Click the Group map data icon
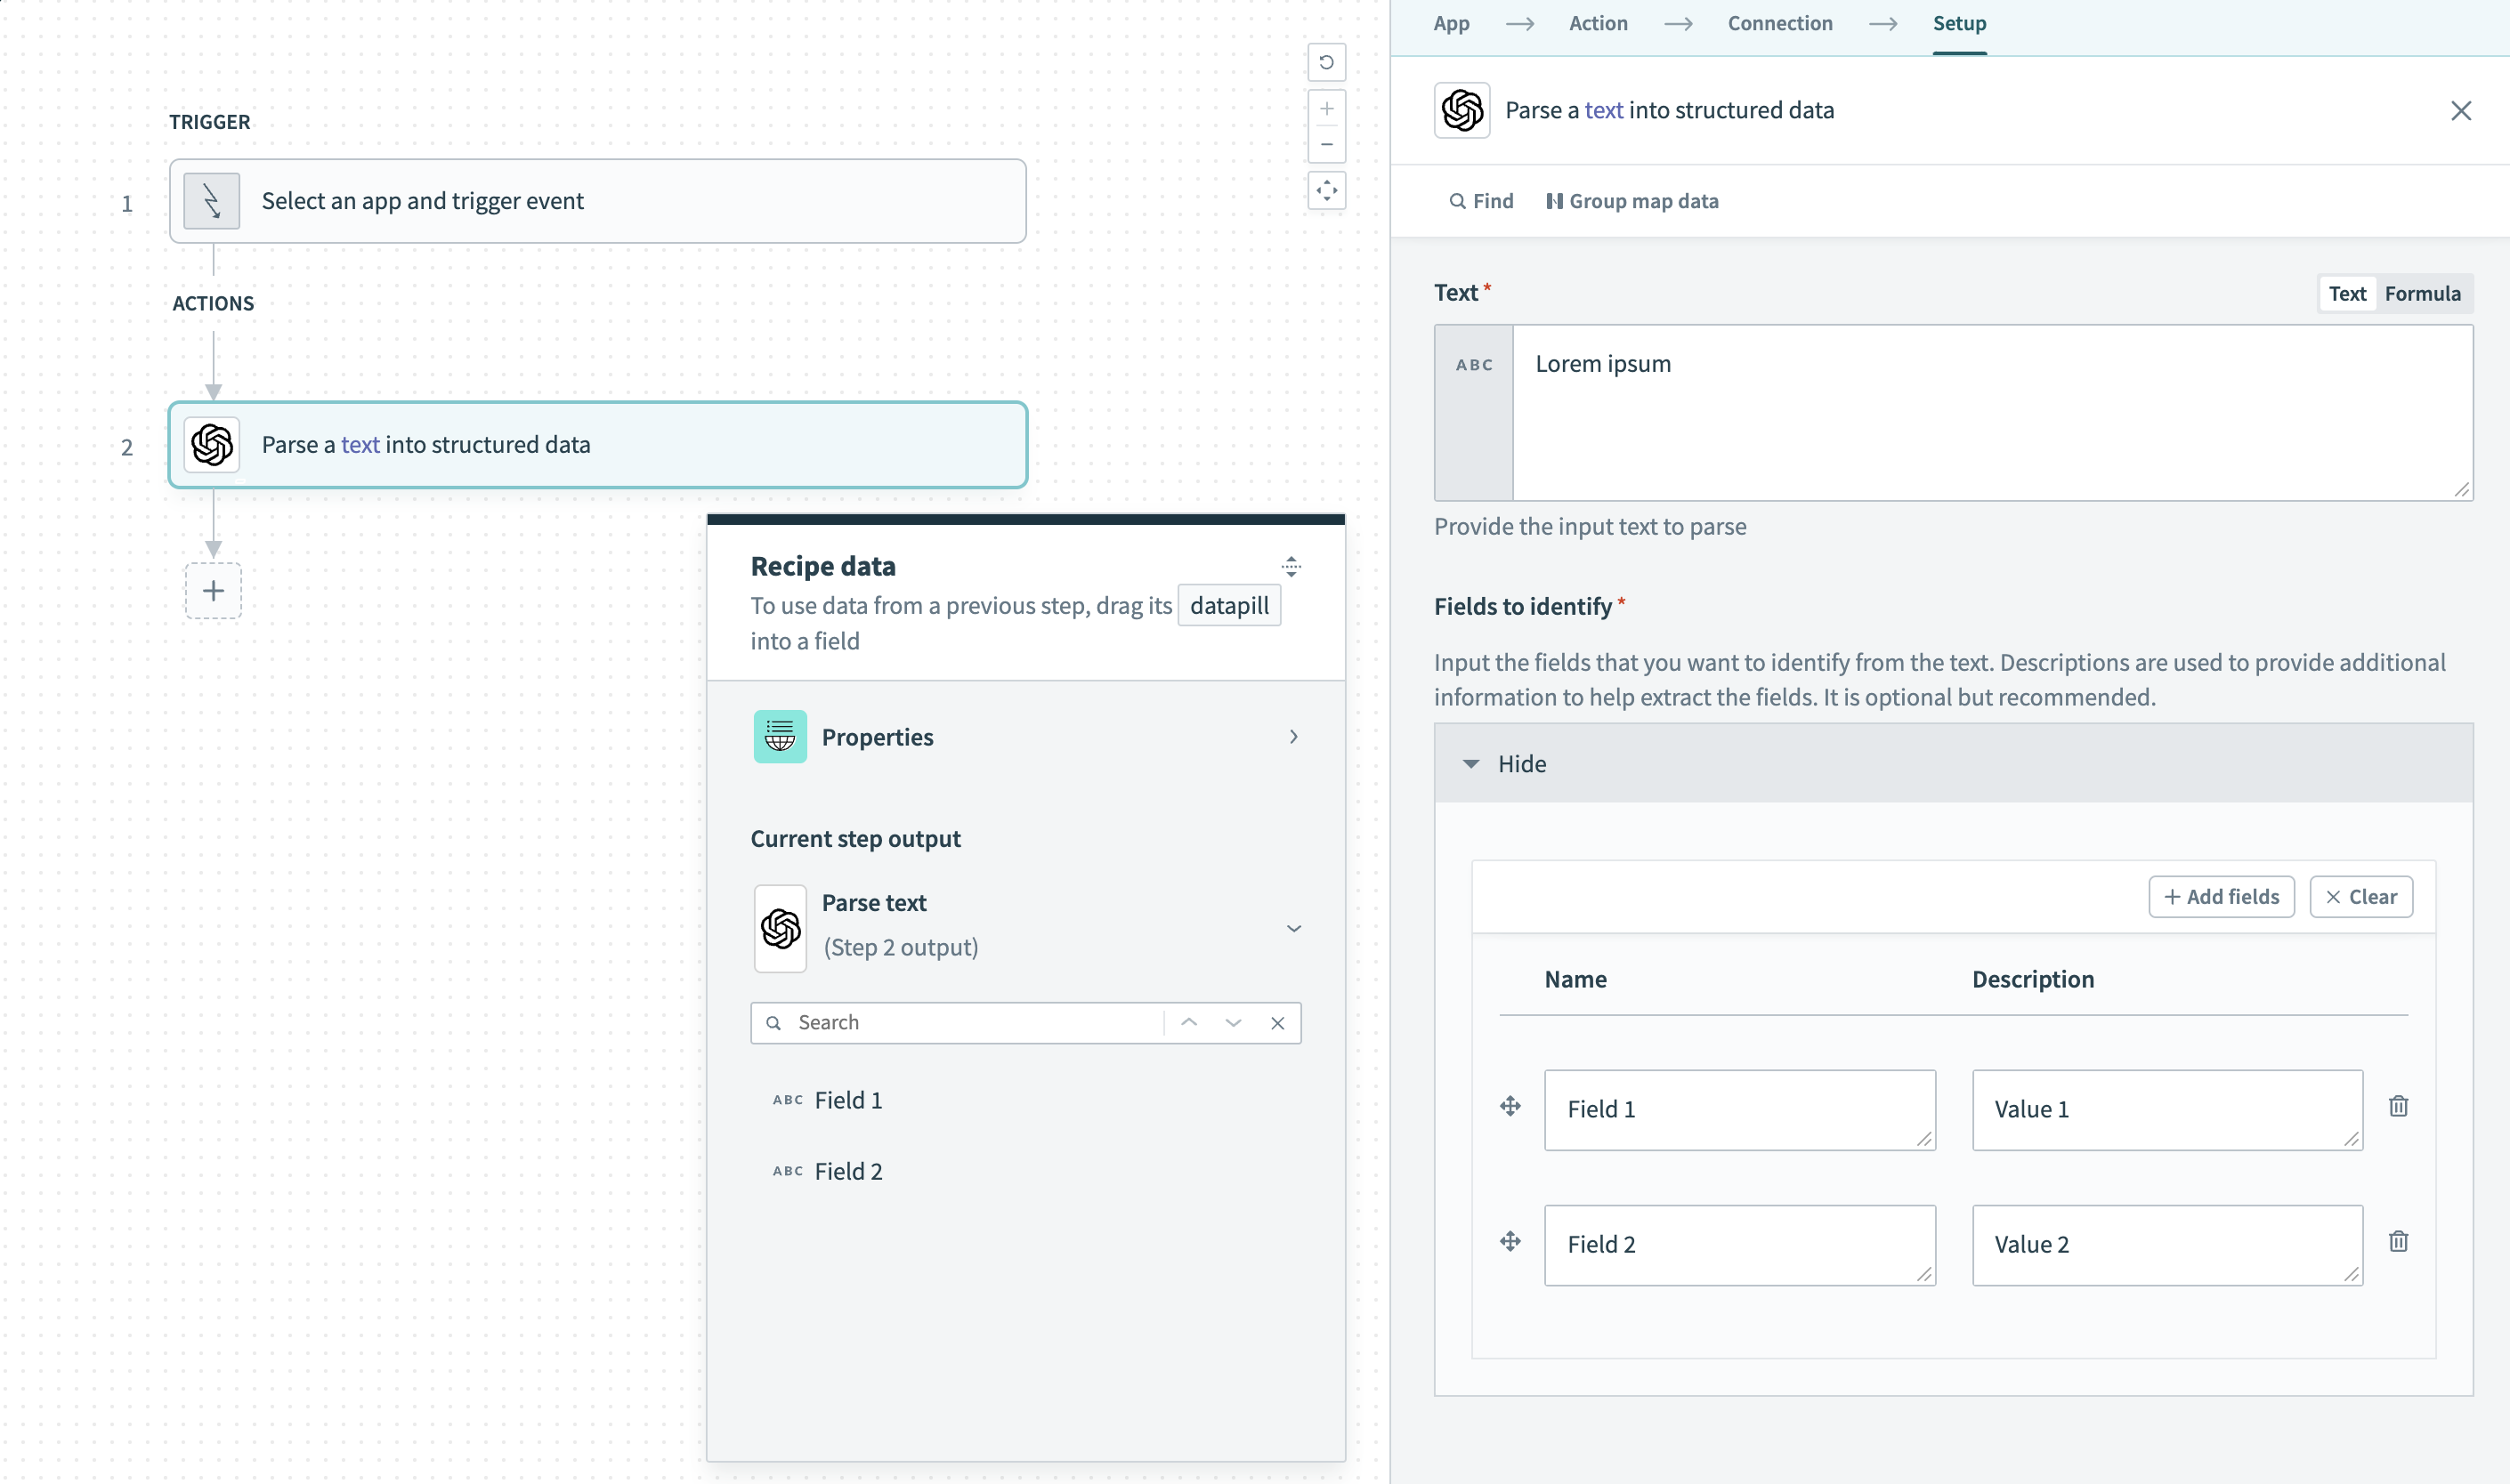2510x1484 pixels. (x=1556, y=200)
